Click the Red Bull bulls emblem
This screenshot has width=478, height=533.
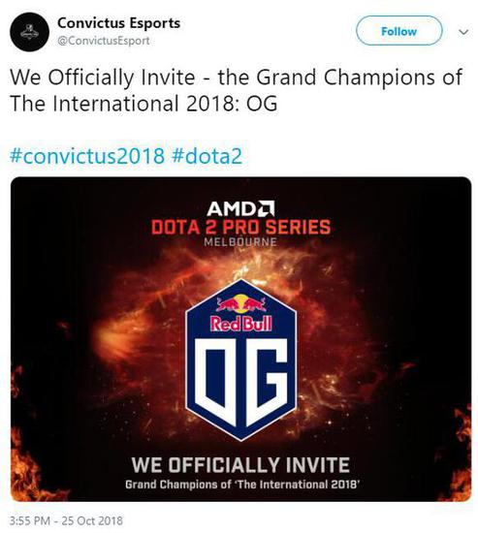(x=240, y=303)
